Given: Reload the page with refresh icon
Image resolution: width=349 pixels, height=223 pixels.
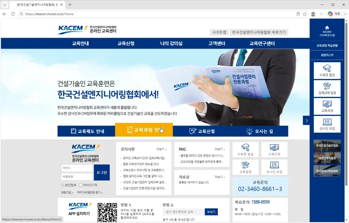Looking at the screenshot, I should coord(13,14).
